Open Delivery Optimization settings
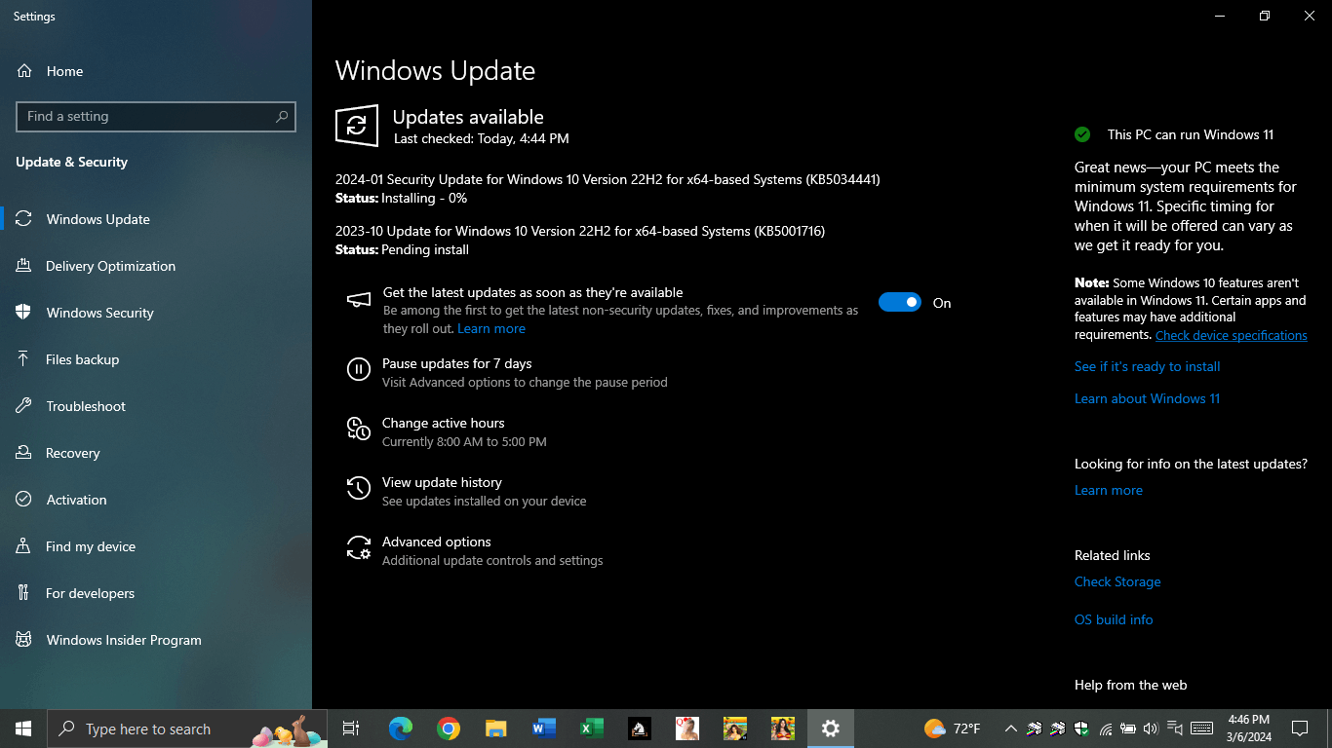Screen dimensions: 1332x748 tap(156, 266)
